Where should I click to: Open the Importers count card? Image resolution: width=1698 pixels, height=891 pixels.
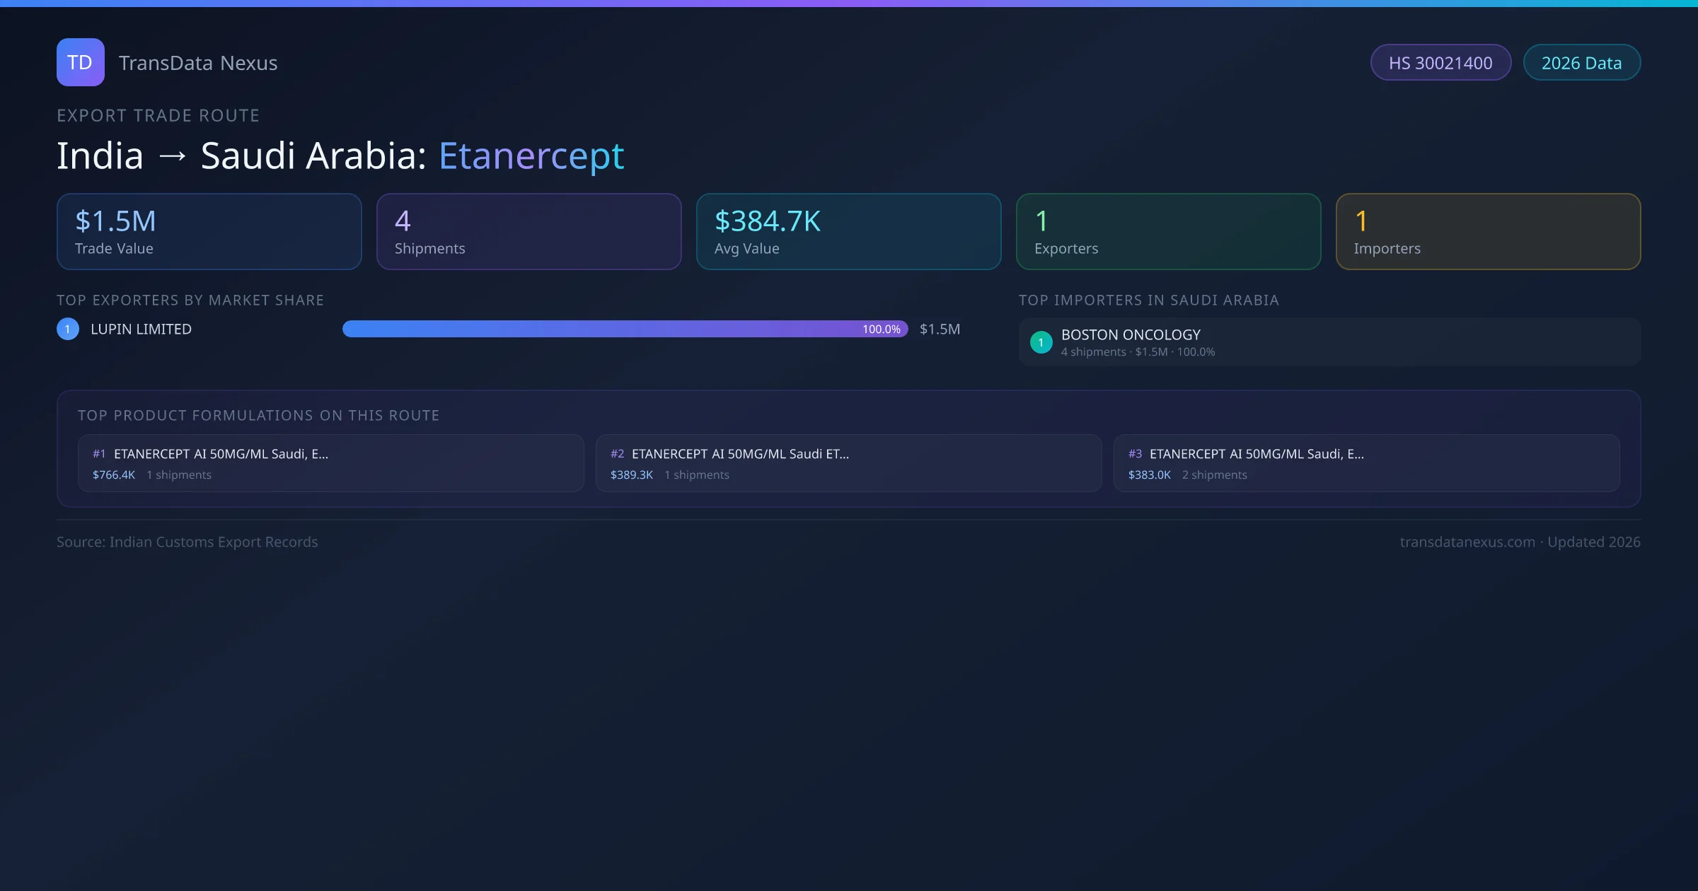[x=1488, y=232]
